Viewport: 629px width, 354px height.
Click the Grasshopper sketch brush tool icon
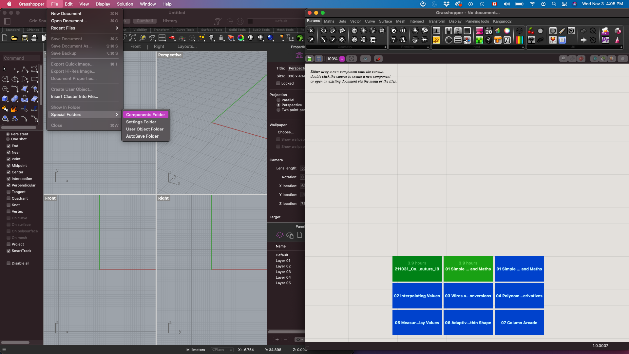(x=378, y=59)
